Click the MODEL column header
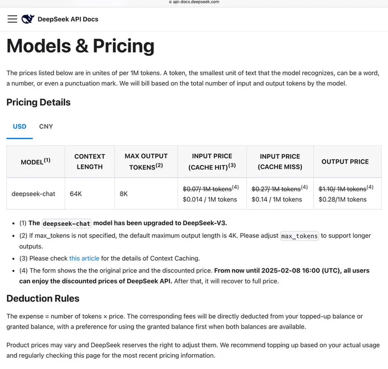 35,161
